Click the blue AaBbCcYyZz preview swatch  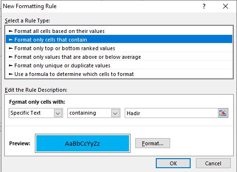tap(83, 143)
